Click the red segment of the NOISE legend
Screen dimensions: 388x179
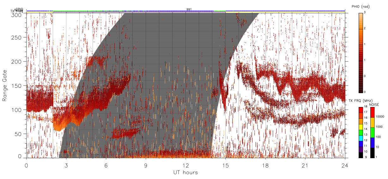(x=373, y=112)
